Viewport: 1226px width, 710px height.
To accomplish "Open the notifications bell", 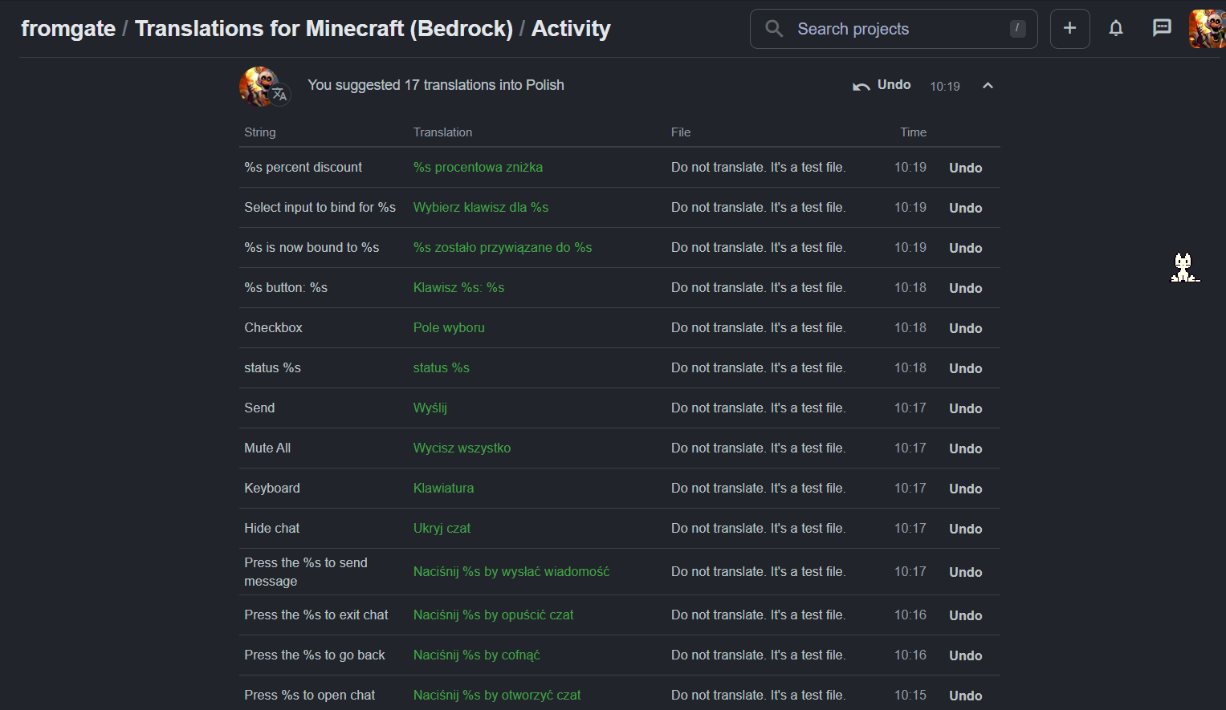I will (x=1116, y=29).
